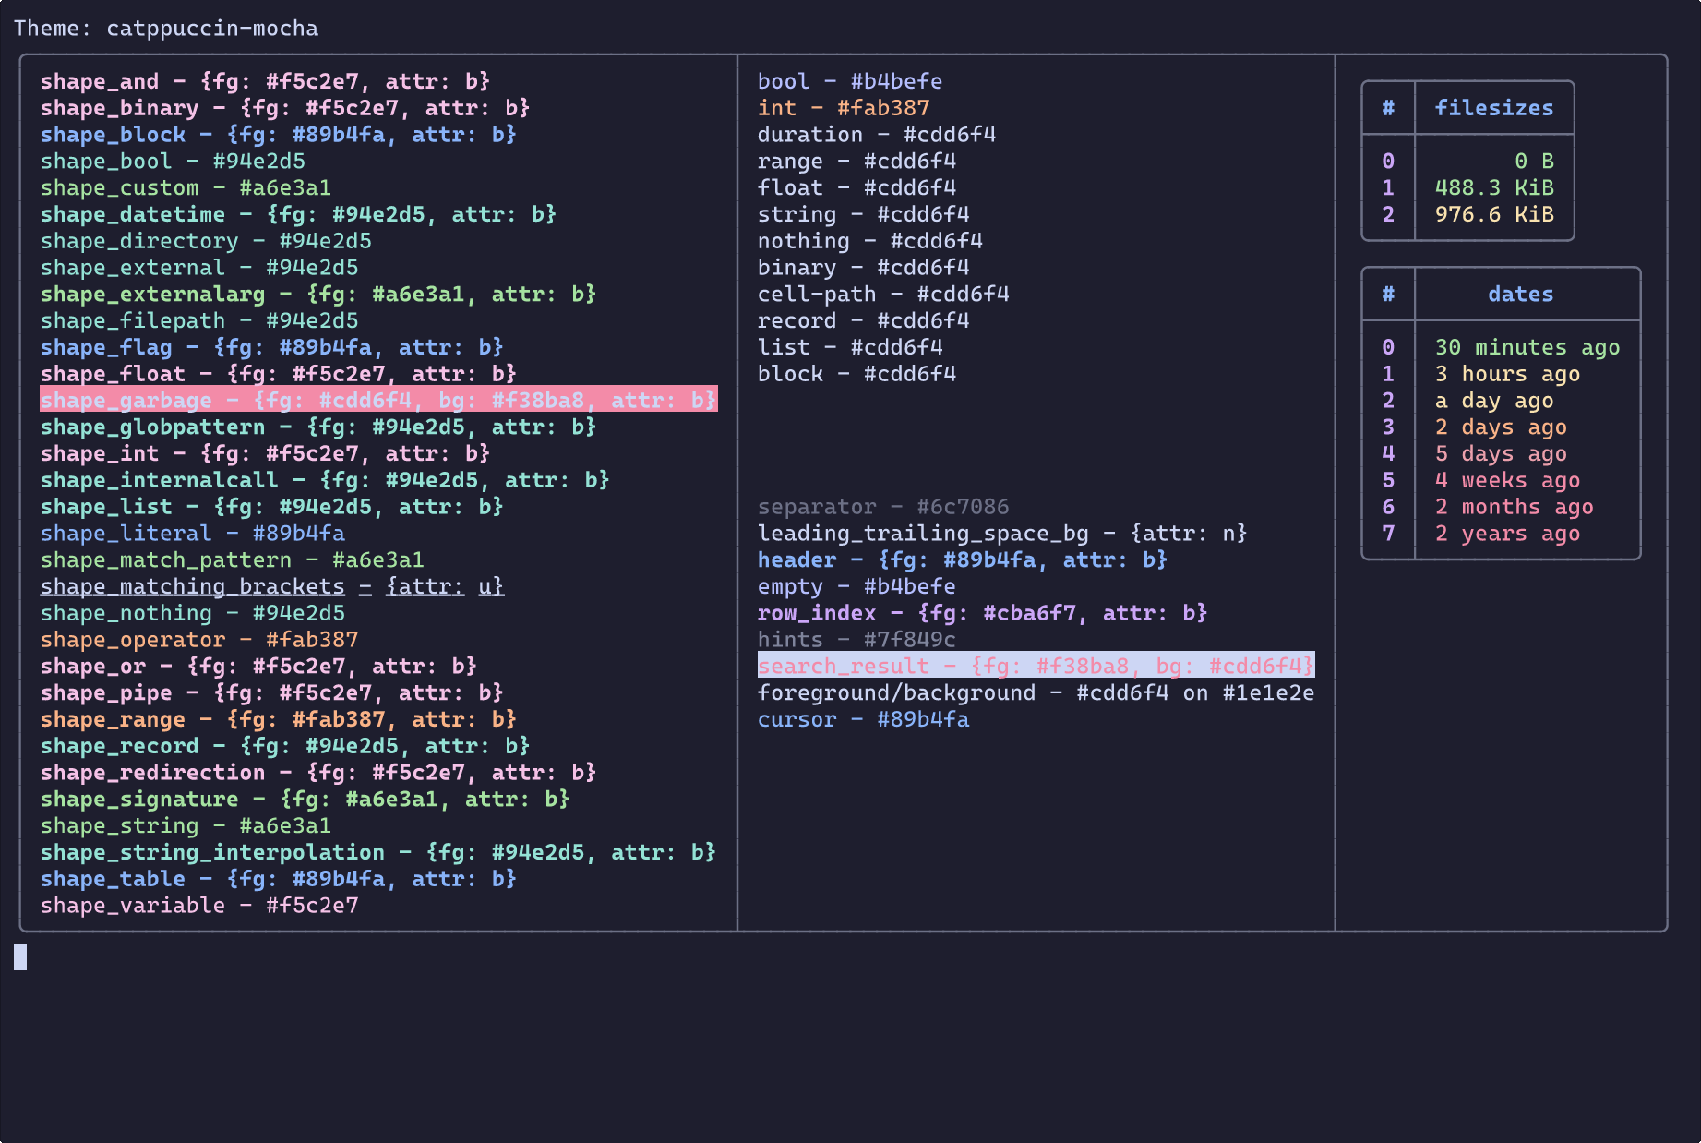Click underlined shape_matching_brackets text
This screenshot has height=1143, width=1701.
272,587
